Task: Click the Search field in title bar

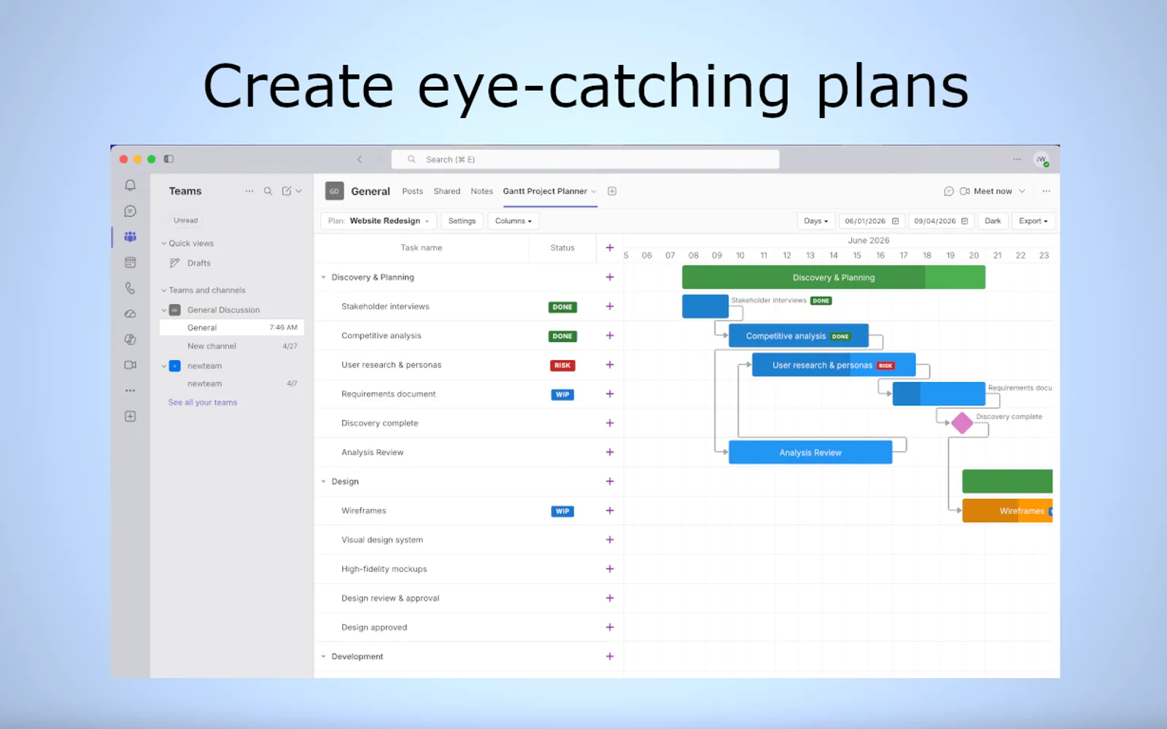Action: coord(585,160)
